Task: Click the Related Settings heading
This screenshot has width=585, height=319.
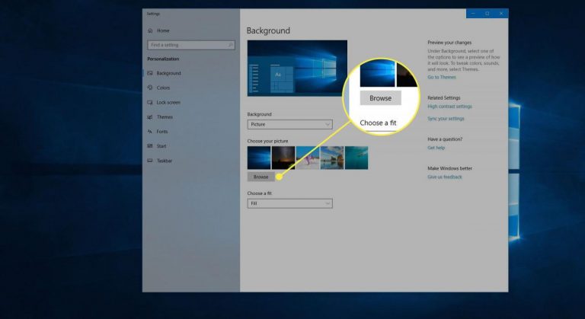Action: click(444, 97)
